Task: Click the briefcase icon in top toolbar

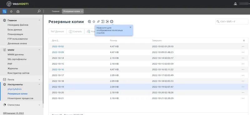Action: [x=18, y=12]
